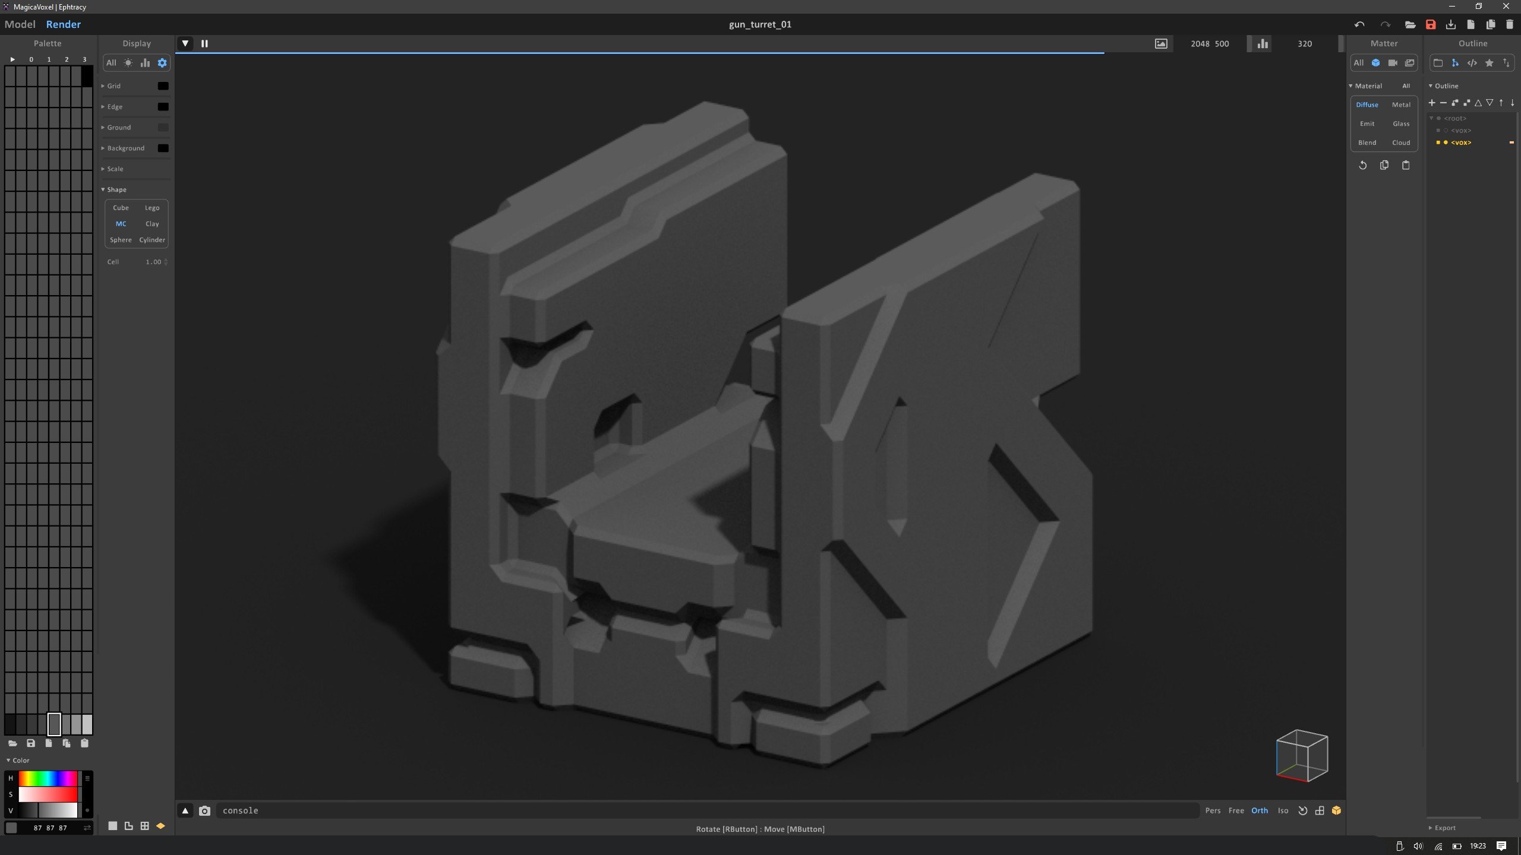The image size is (1521, 855).
Task: Click the star icon in Outline panel
Action: pyautogui.click(x=1490, y=63)
